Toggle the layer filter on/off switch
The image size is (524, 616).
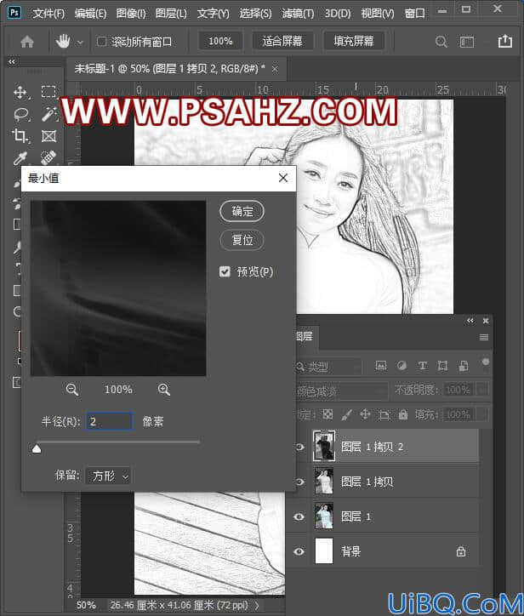pyautogui.click(x=486, y=363)
